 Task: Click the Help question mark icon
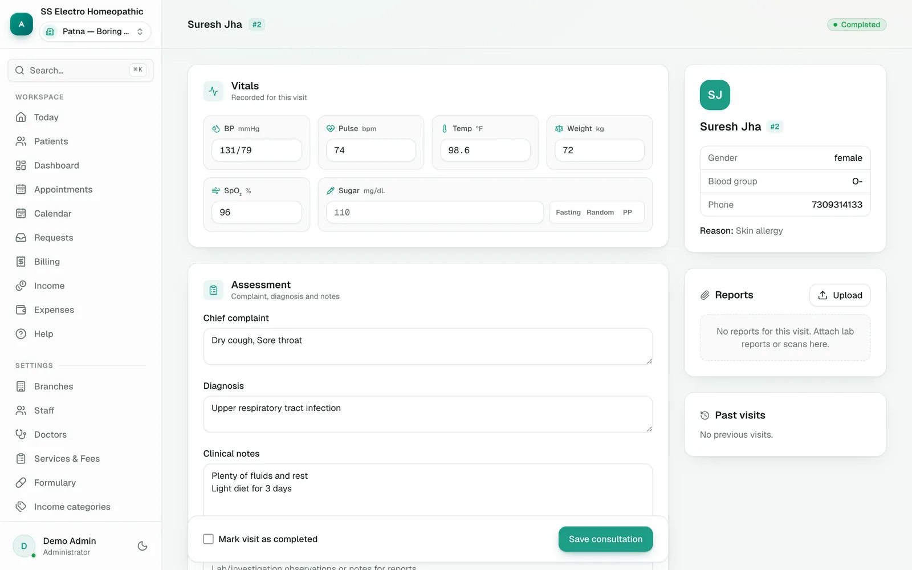click(21, 333)
